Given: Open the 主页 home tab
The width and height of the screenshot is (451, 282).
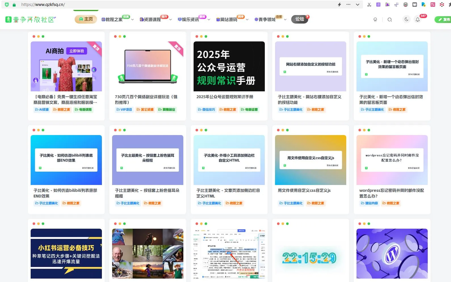Looking at the screenshot, I should tap(86, 19).
